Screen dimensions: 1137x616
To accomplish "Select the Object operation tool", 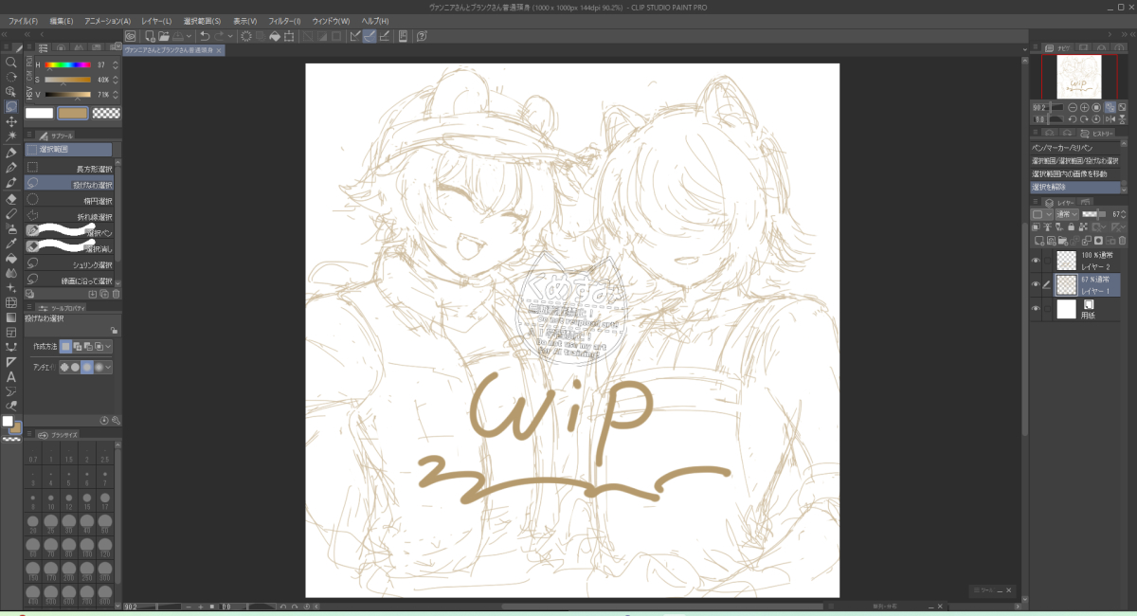I will 11,92.
